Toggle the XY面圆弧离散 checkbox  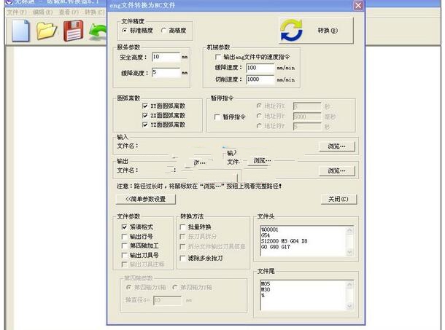point(144,106)
